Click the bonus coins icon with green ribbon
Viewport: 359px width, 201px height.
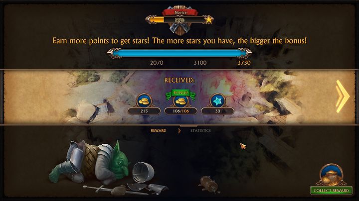click(x=180, y=100)
